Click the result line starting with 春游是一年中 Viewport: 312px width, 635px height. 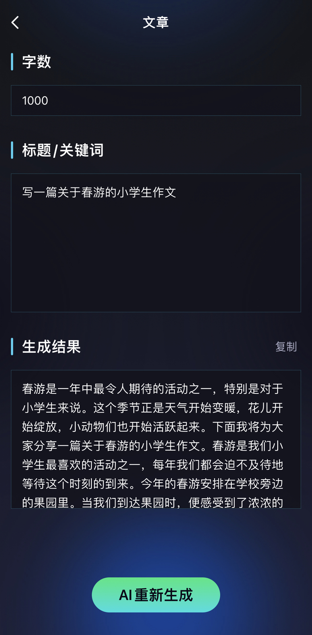click(152, 389)
